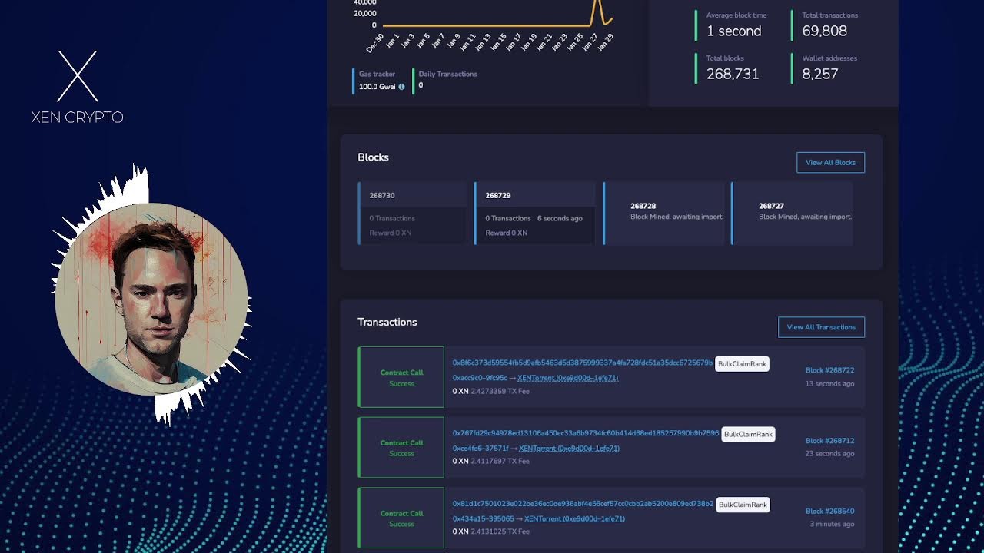Click the 'Total transactions' label

coord(830,15)
